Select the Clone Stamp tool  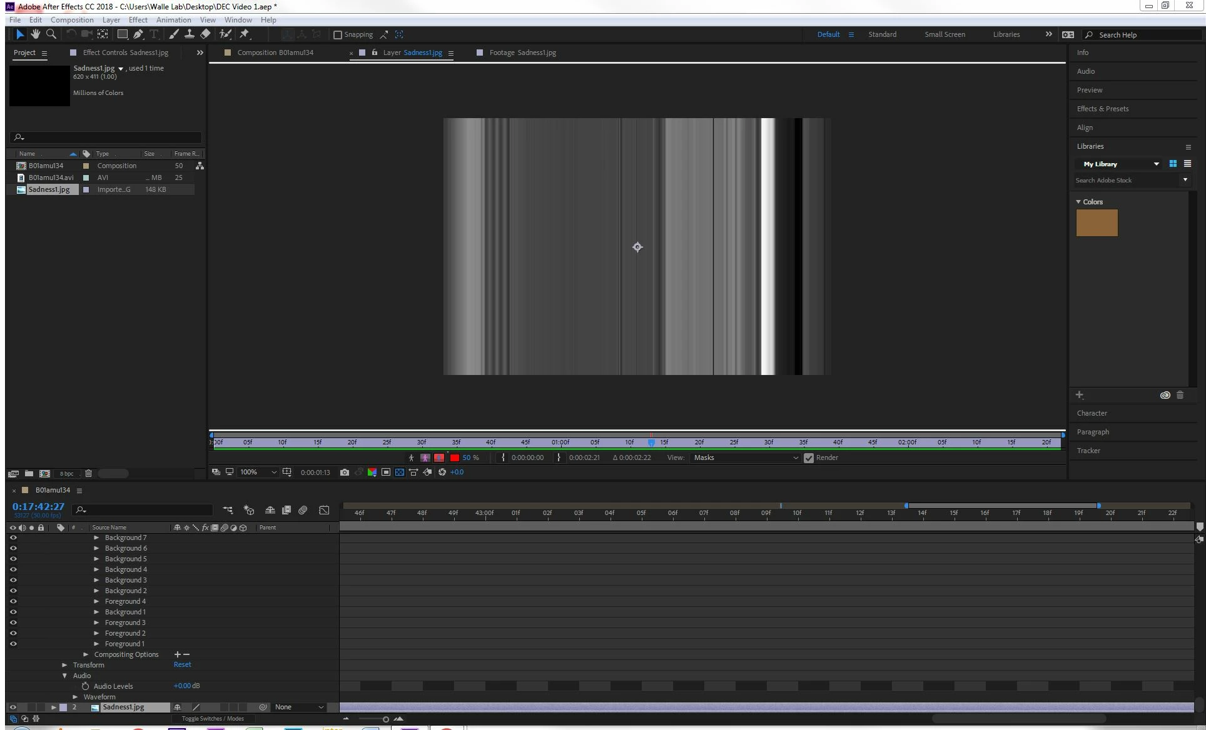coord(190,34)
